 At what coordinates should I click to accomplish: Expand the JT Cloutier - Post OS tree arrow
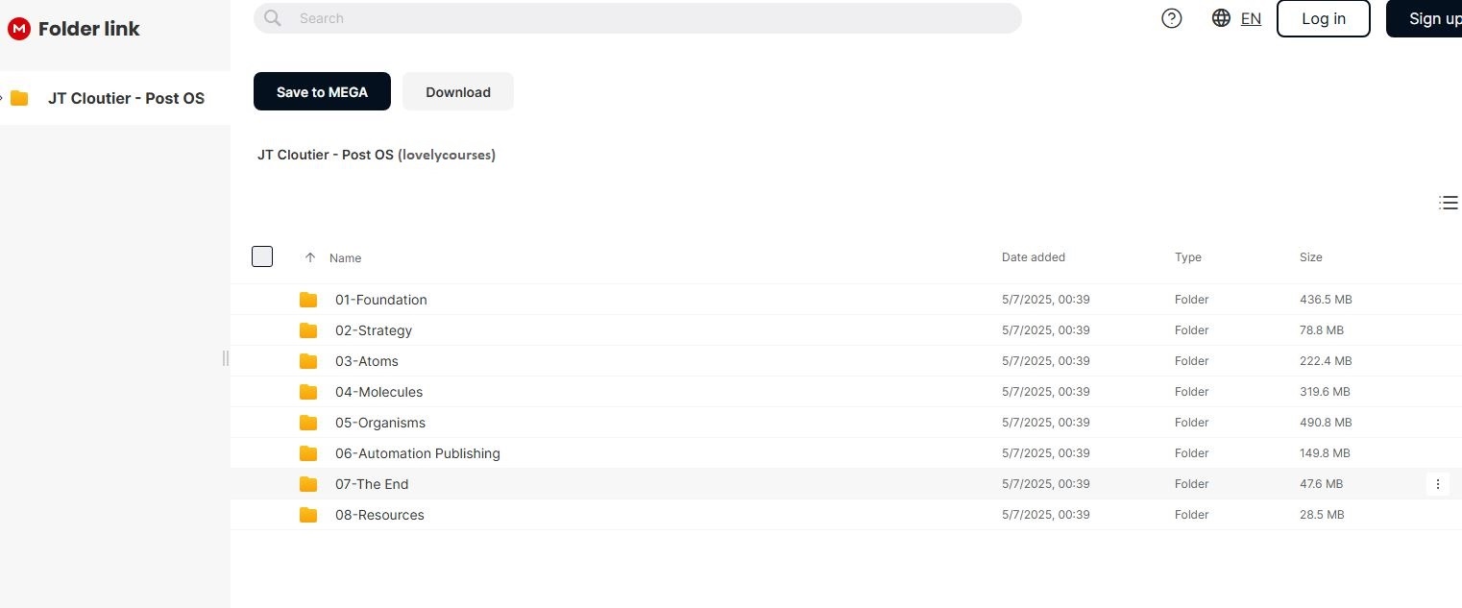3,98
